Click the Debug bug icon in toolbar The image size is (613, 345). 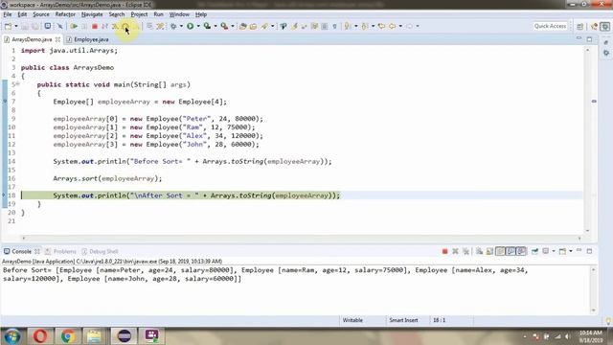173,26
